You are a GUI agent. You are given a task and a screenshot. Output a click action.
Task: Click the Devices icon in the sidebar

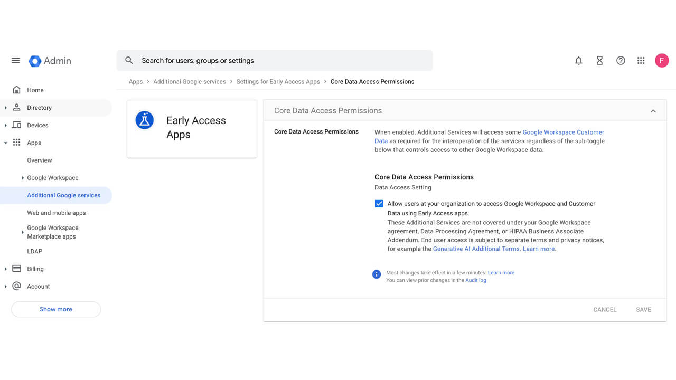coord(17,125)
